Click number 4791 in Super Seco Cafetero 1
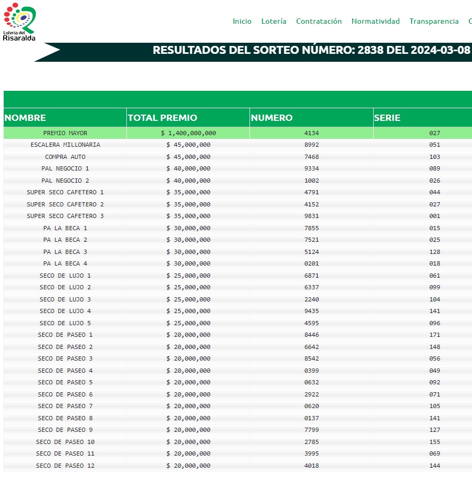The image size is (472, 482). click(312, 192)
